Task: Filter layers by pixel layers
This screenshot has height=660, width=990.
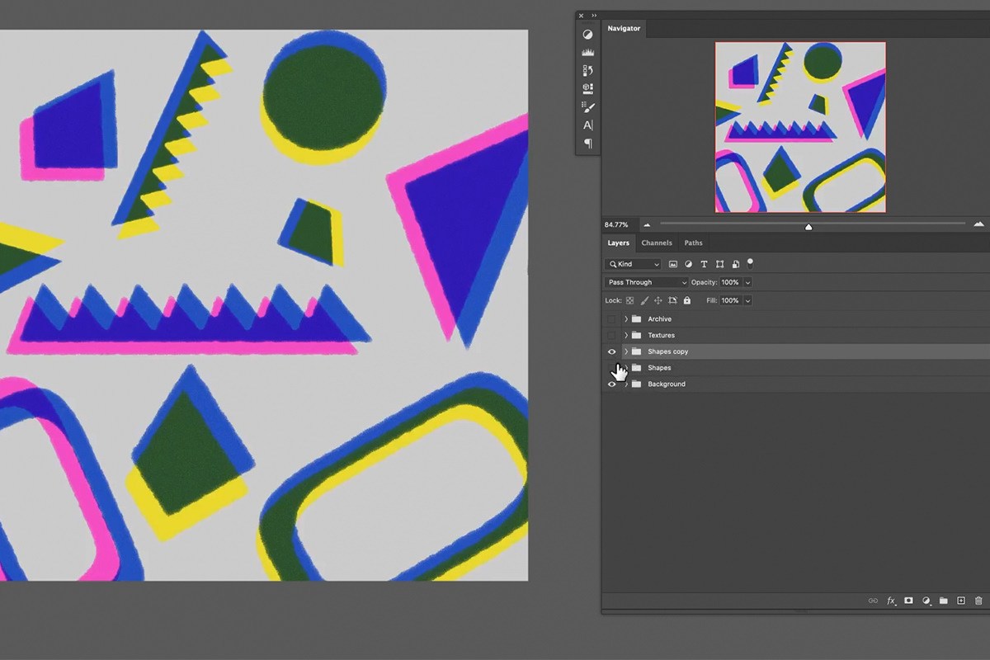Action: (x=673, y=264)
